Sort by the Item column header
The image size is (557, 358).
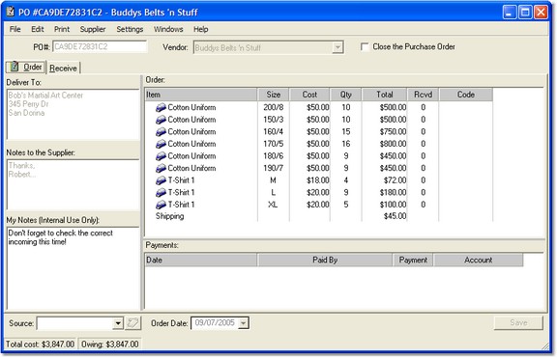pyautogui.click(x=201, y=95)
